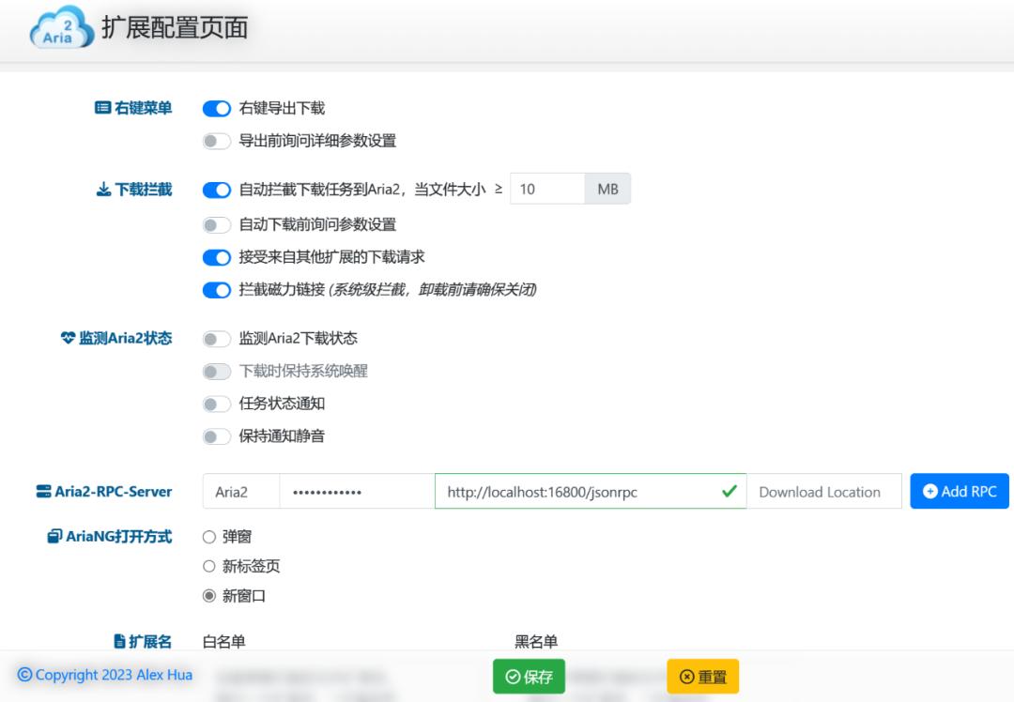Viewport: 1014px width, 702px height.
Task: Click the 重置 reset button
Action: 702,675
